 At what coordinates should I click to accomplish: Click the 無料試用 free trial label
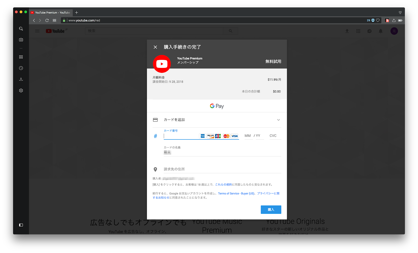click(x=273, y=61)
